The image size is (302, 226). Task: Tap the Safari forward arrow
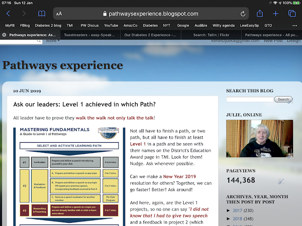tap(24, 14)
